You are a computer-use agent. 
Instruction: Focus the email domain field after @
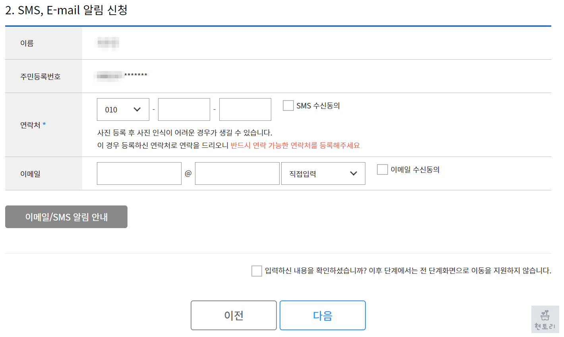pos(237,174)
